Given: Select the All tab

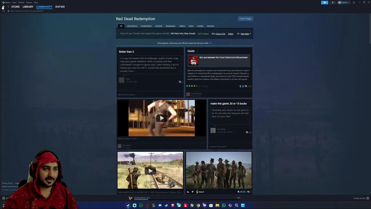Looking at the screenshot, I should coord(121,26).
